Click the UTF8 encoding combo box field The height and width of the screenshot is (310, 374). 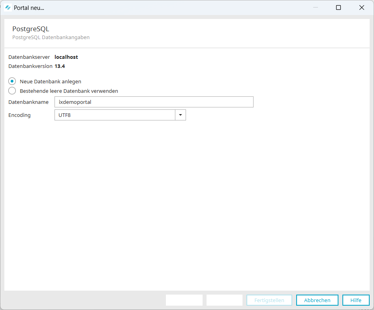(x=115, y=115)
